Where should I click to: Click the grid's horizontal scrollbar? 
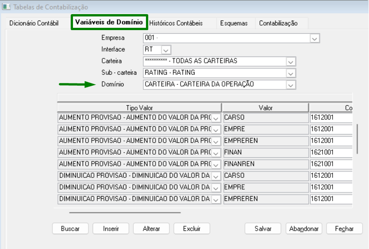click(x=125, y=212)
